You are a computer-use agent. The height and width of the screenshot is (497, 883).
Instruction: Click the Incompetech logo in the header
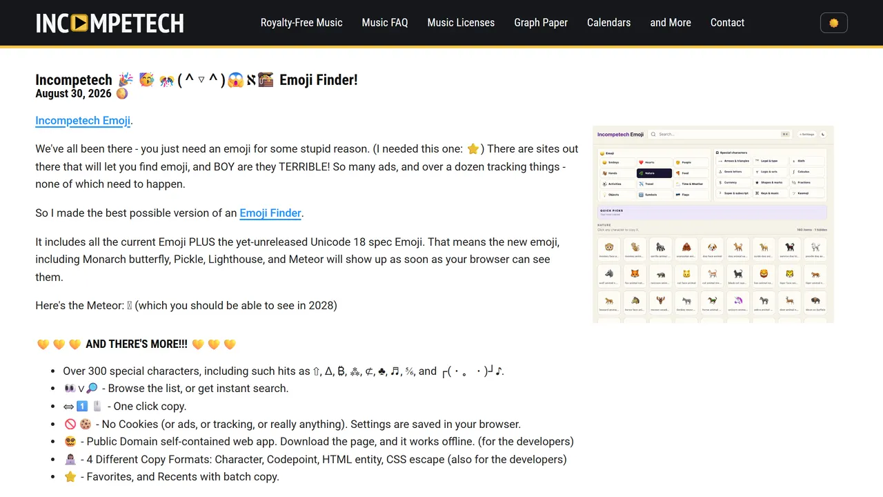coord(110,23)
